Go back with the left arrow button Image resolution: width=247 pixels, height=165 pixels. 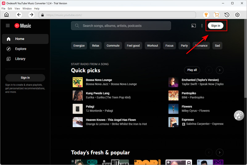tap(19, 15)
